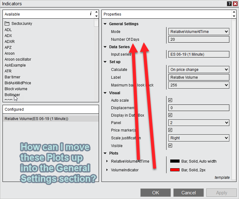Toggle the Price marker(s) checkbox
This screenshot has width=239, height=199.
[170, 130]
